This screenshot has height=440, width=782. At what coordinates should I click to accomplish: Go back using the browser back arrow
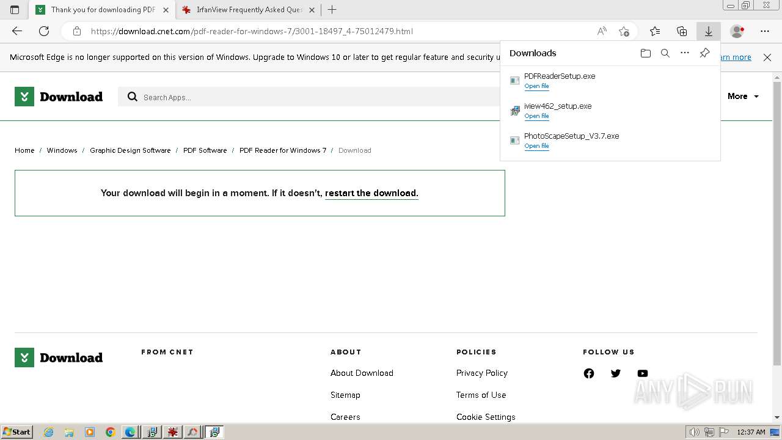17,31
